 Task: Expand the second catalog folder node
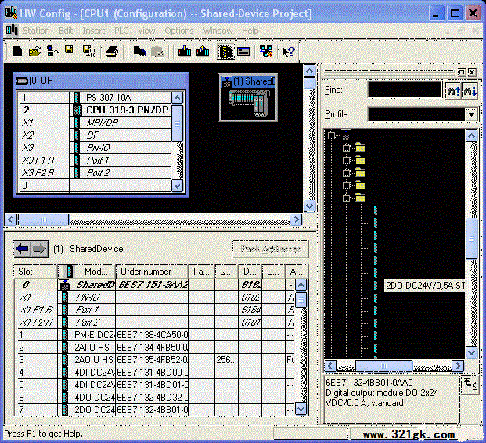[x=346, y=160]
